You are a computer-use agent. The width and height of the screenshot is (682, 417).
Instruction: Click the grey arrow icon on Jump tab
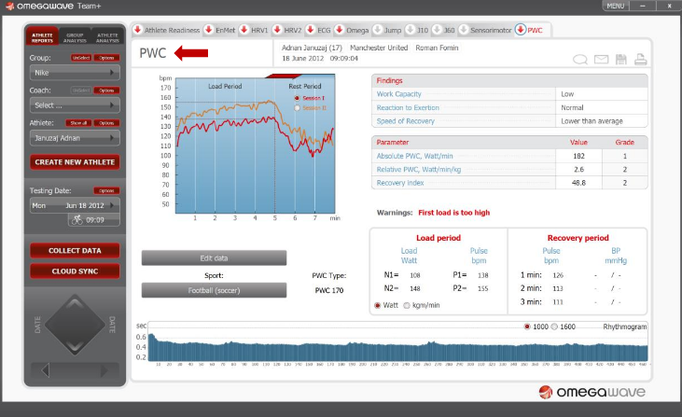coord(378,30)
